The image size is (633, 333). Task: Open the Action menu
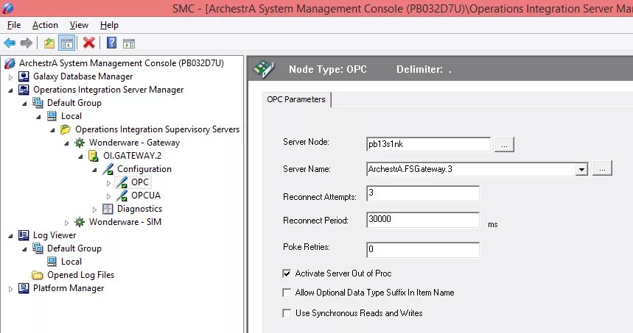click(45, 25)
